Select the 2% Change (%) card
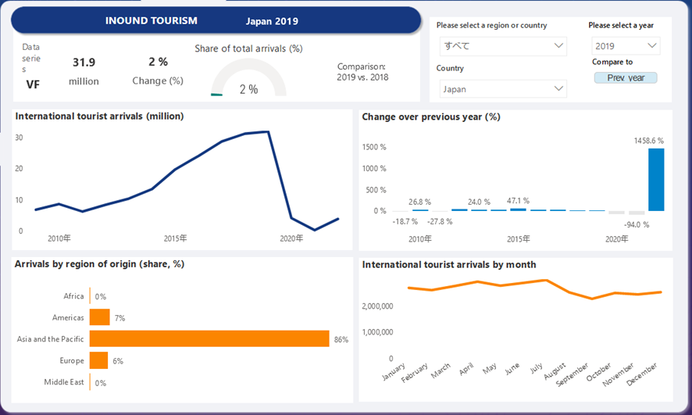Viewport: 692px width, 415px height. (x=158, y=70)
